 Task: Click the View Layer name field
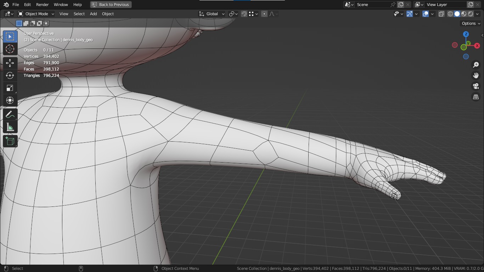446,5
